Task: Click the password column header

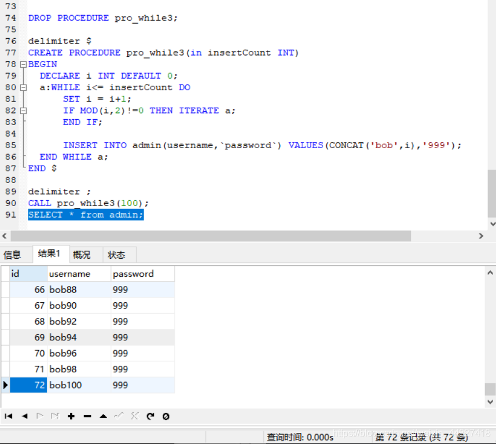Action: click(x=142, y=274)
